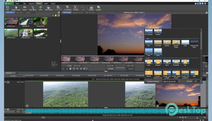This screenshot has width=212, height=121.
Task: Jump to end of the clip
Action: tap(81, 69)
